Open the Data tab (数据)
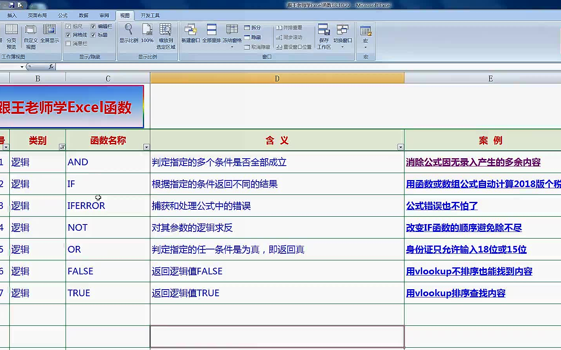 [84, 16]
